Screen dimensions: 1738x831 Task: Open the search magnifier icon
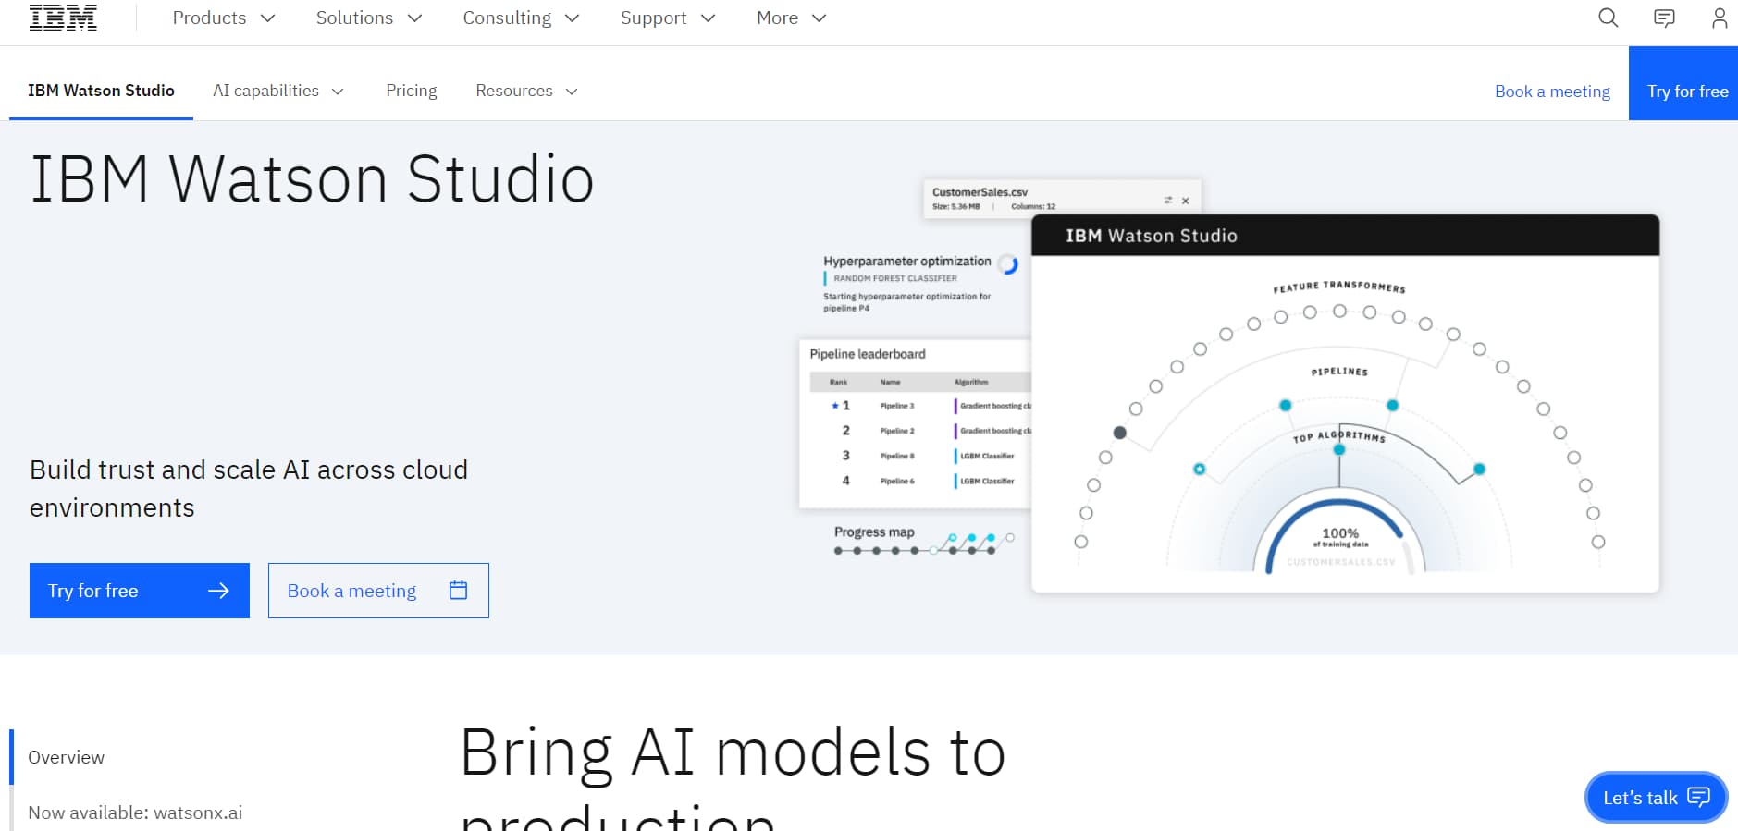1609,18
